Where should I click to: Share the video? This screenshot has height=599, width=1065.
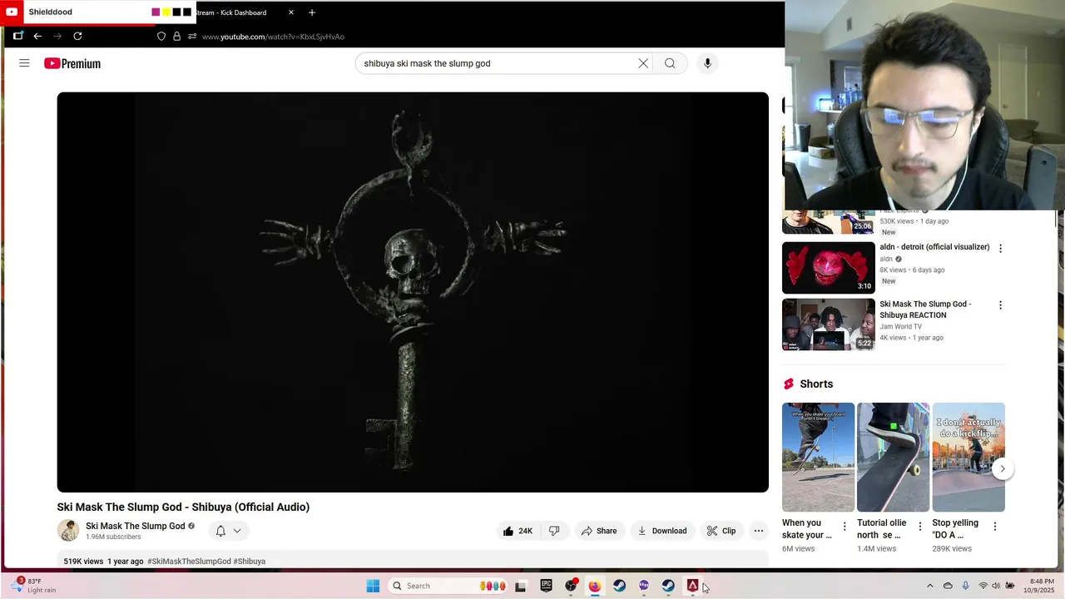(599, 531)
